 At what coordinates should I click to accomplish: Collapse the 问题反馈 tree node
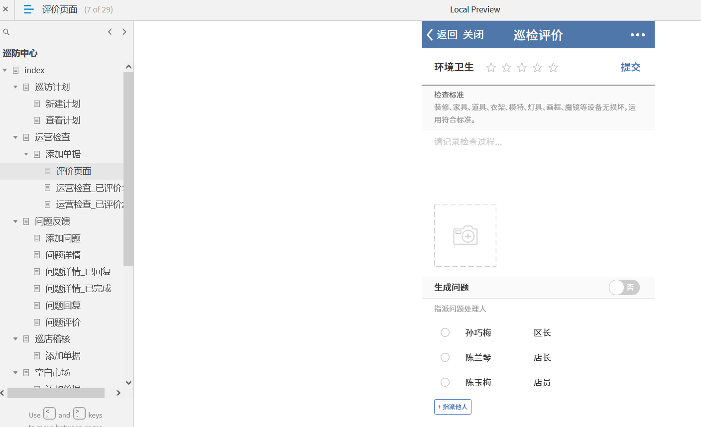click(x=15, y=221)
